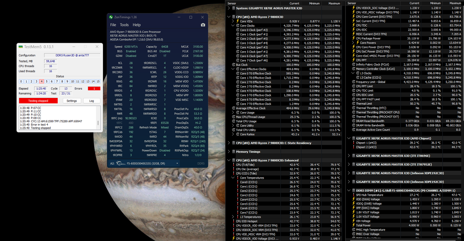Screen dimensions: 464x241
Task: Click the lightning icon of Total Power
Action: [x=353, y=225]
